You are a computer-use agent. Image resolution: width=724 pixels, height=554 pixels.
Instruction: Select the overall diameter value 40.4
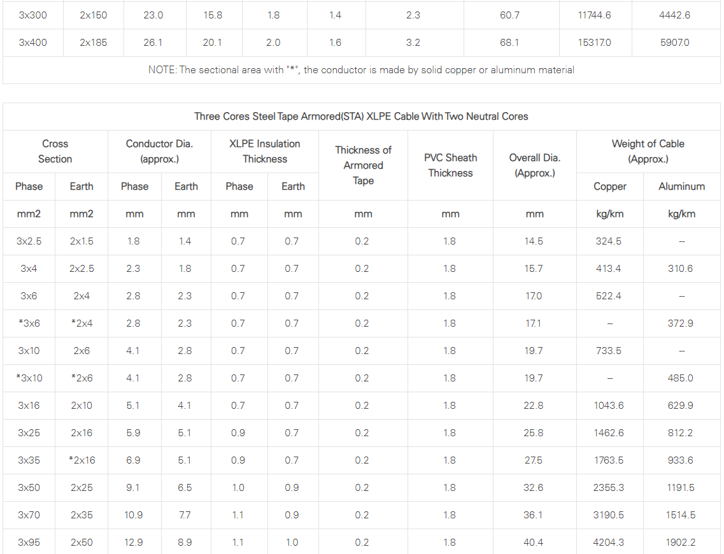(x=534, y=543)
